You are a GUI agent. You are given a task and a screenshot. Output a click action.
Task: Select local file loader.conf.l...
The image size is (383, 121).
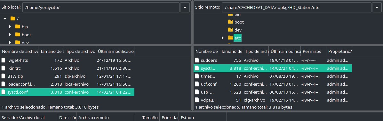click(67, 84)
